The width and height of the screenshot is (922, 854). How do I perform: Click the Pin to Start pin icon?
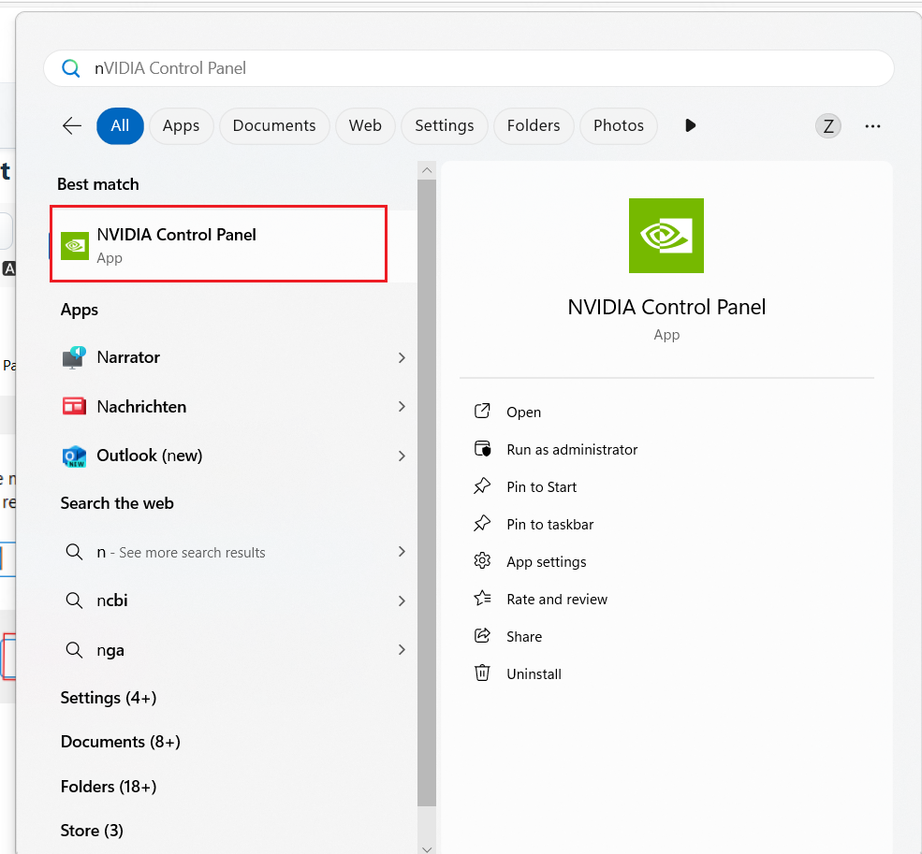point(482,486)
